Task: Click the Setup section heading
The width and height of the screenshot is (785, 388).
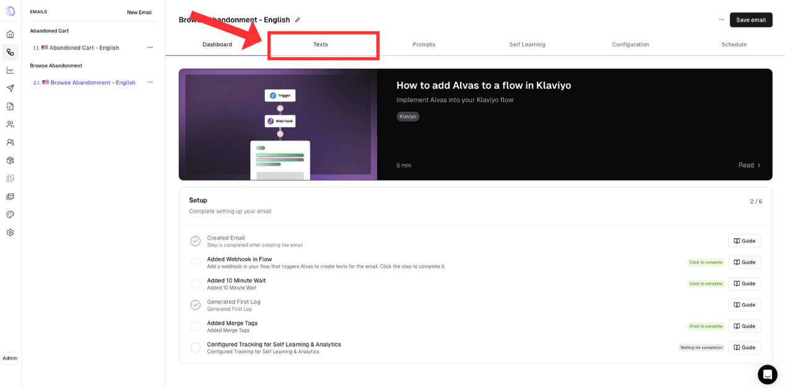Action: pyautogui.click(x=198, y=200)
